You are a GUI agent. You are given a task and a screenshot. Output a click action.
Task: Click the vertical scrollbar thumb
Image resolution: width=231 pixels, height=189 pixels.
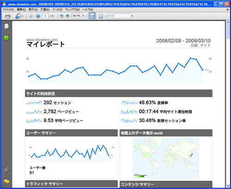pyautogui.click(x=228, y=32)
